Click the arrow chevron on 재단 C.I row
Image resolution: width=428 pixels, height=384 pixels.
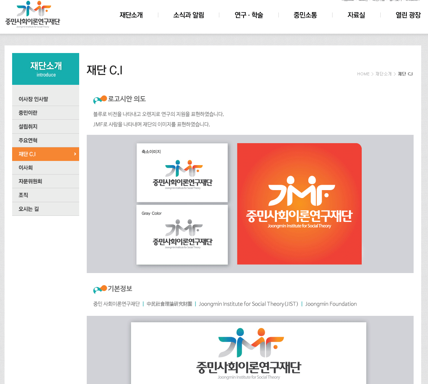(x=75, y=154)
